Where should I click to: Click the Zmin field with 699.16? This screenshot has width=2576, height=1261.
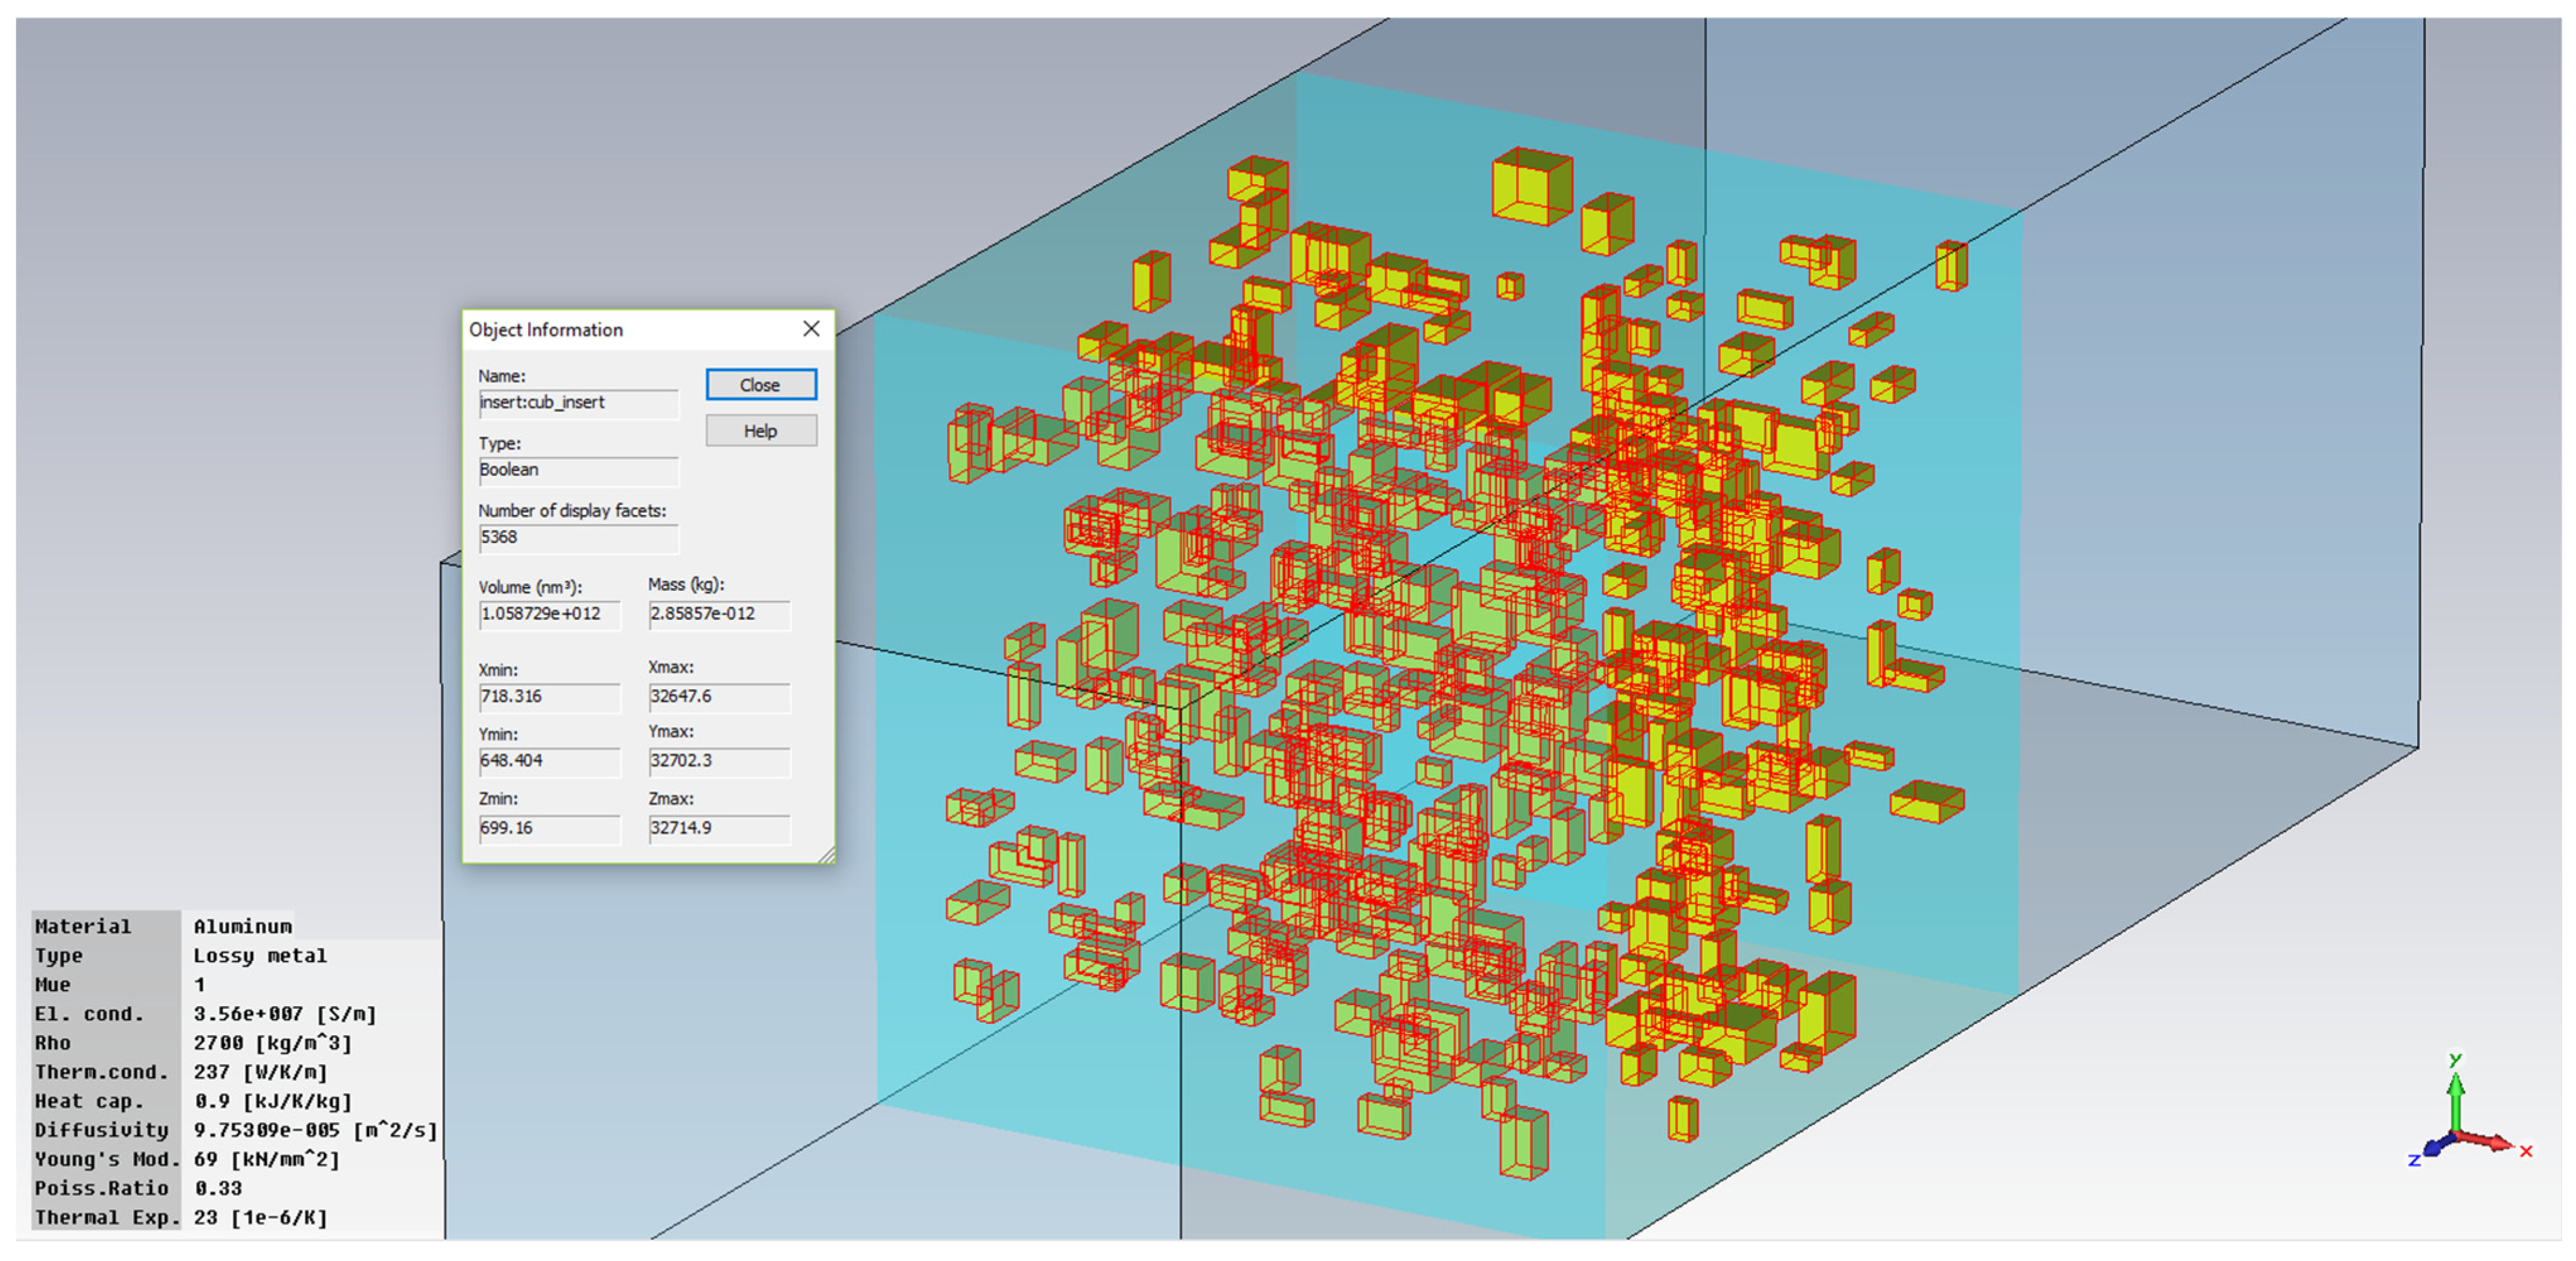[548, 828]
